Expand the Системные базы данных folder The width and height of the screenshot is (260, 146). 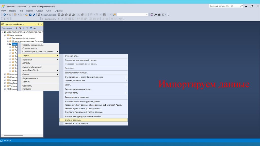(8, 38)
